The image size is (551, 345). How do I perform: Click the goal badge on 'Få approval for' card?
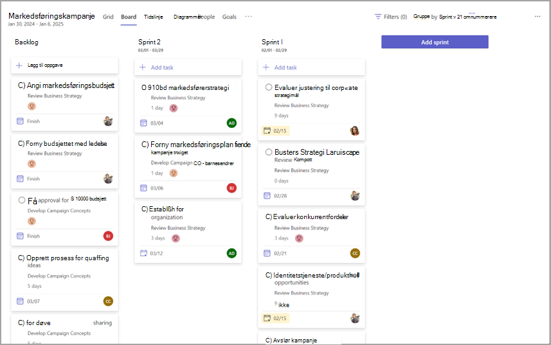32,221
